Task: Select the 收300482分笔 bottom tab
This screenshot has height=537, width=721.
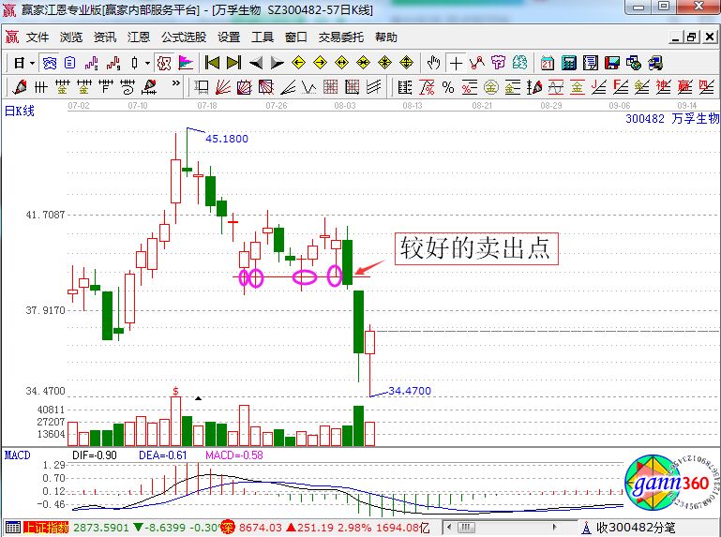Action: [x=636, y=528]
